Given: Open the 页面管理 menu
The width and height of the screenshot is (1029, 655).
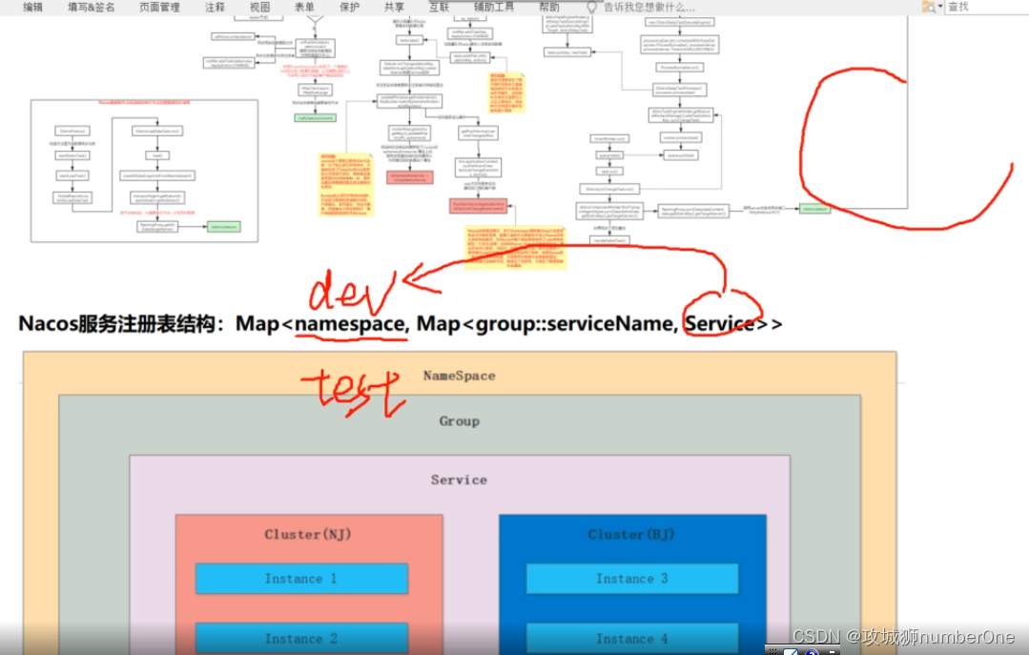Looking at the screenshot, I should 159,8.
